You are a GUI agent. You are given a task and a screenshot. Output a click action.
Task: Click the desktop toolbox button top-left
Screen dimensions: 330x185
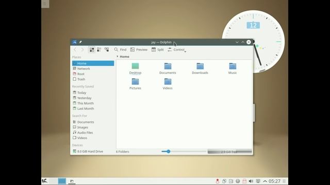pyautogui.click(x=45, y=4)
